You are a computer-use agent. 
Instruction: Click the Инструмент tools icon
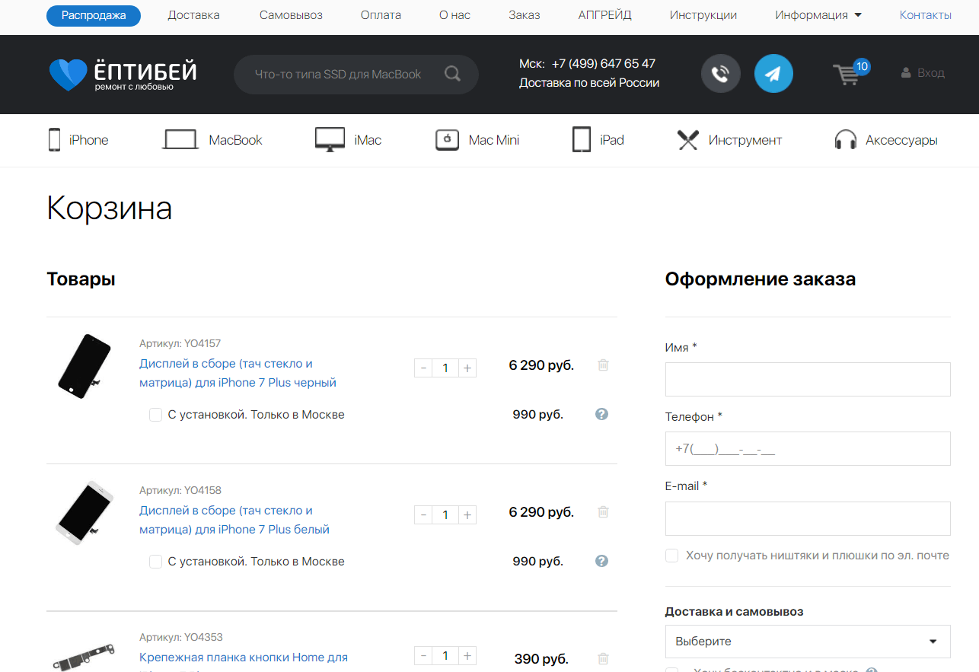click(x=688, y=140)
